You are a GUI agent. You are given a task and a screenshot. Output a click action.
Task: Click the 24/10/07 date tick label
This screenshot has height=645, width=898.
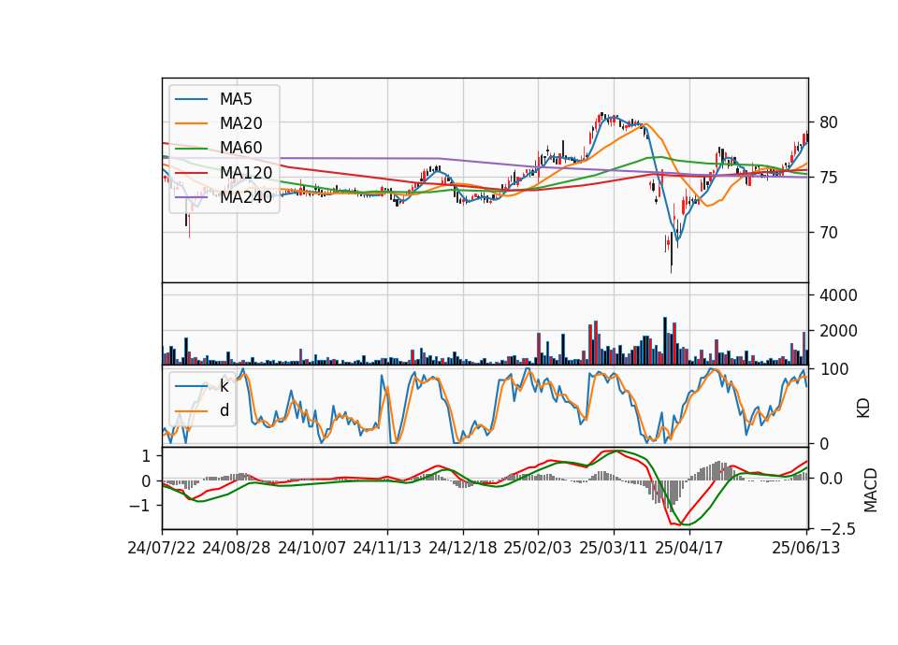(312, 548)
